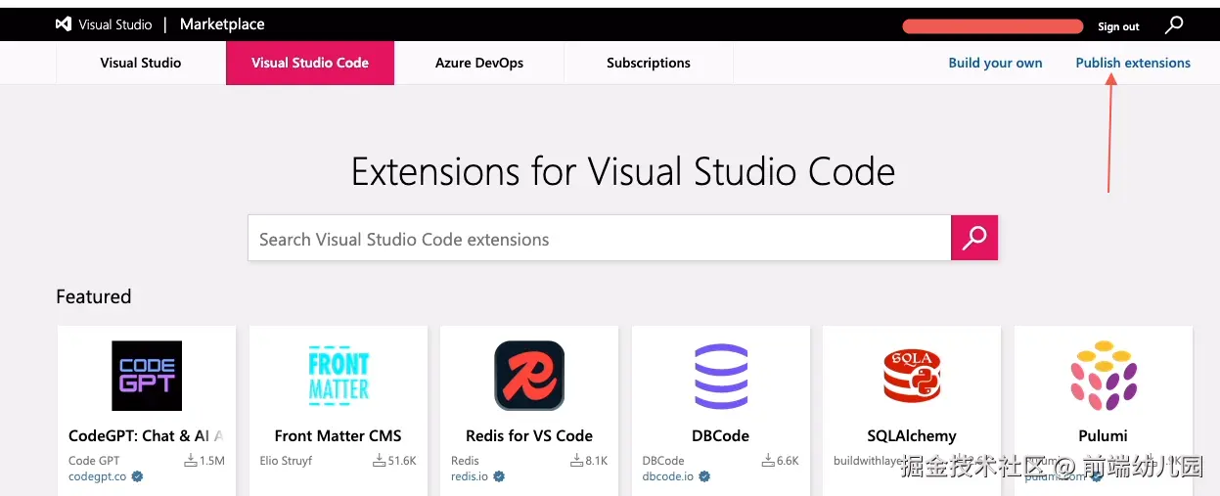Open the SQLAlchemy card title
Screen dimensions: 1220x496
coord(912,435)
